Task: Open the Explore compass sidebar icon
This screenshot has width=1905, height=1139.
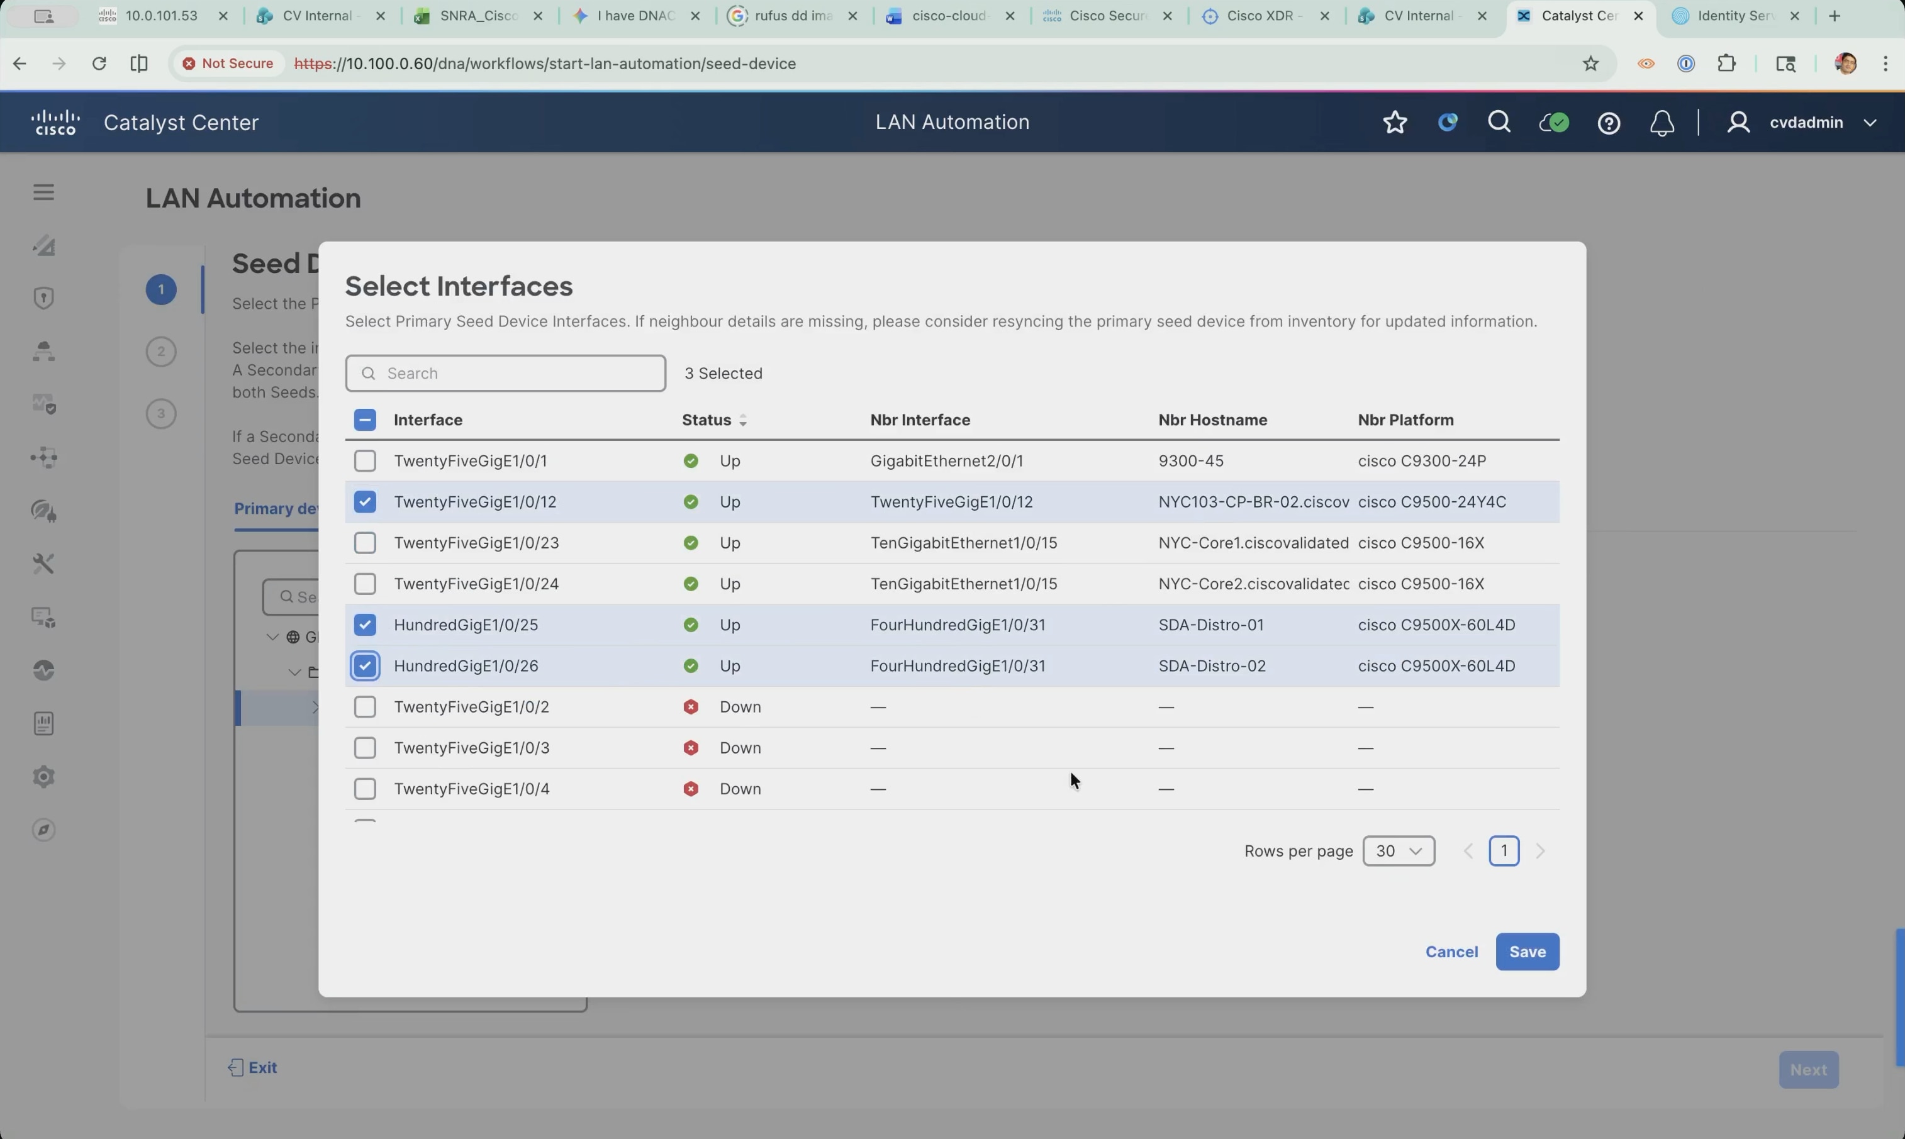Action: click(44, 830)
